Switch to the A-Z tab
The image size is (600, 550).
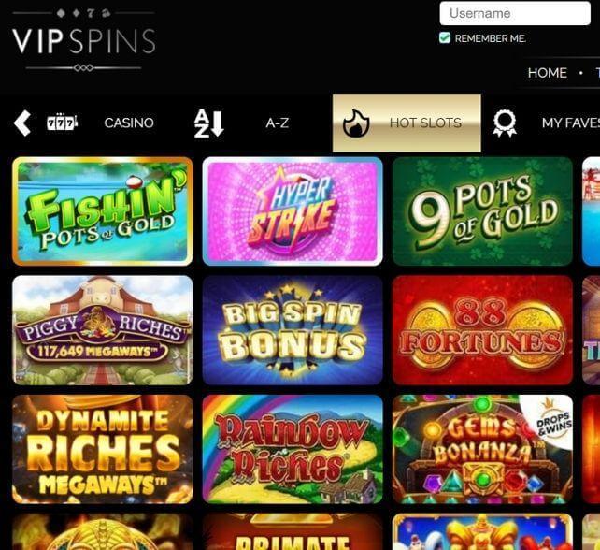click(278, 123)
